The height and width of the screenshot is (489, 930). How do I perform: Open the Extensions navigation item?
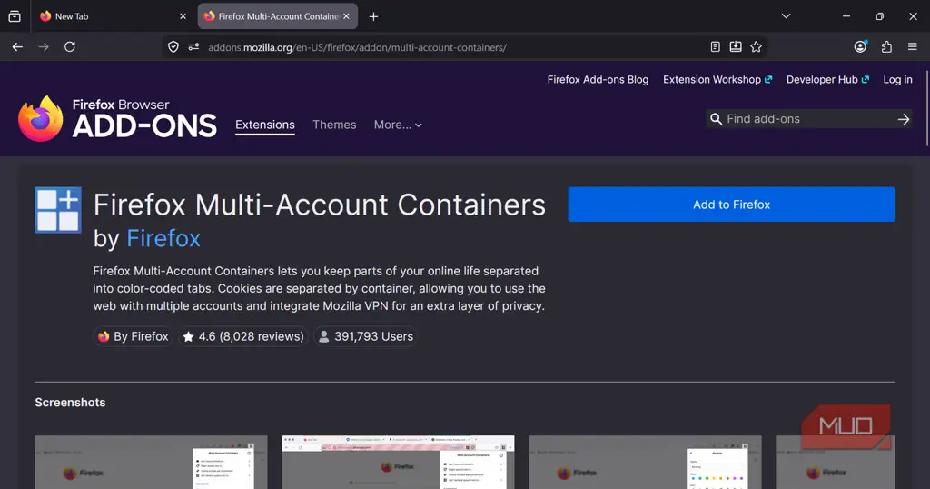click(x=265, y=125)
